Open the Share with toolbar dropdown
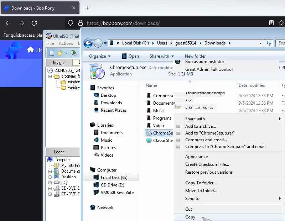 162,56
